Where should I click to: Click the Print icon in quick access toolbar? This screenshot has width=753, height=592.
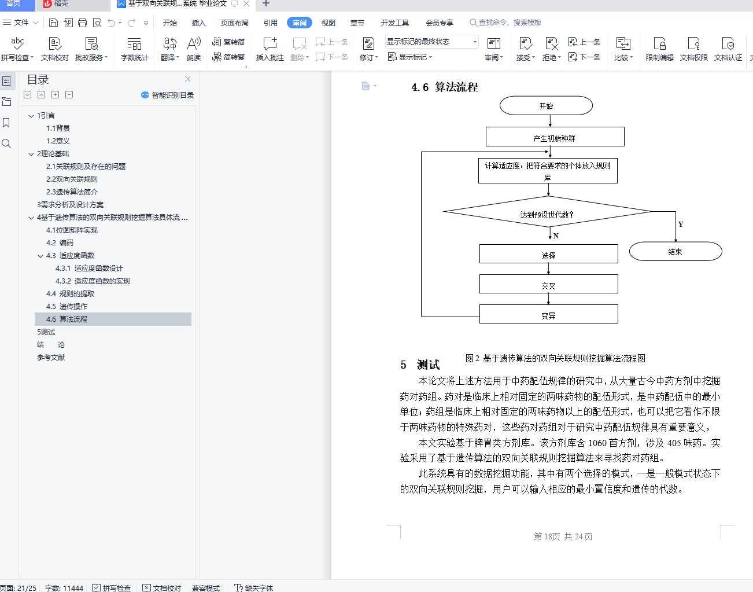pyautogui.click(x=82, y=23)
